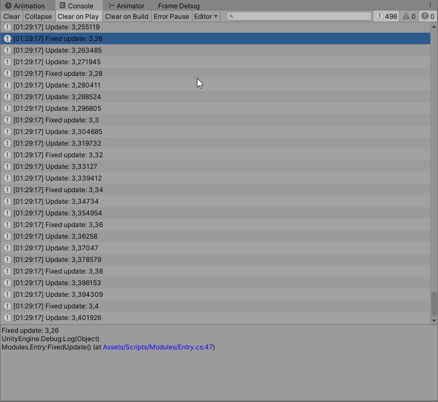Focus the console search field
Viewport: 438px width, 402px height.
click(299, 16)
